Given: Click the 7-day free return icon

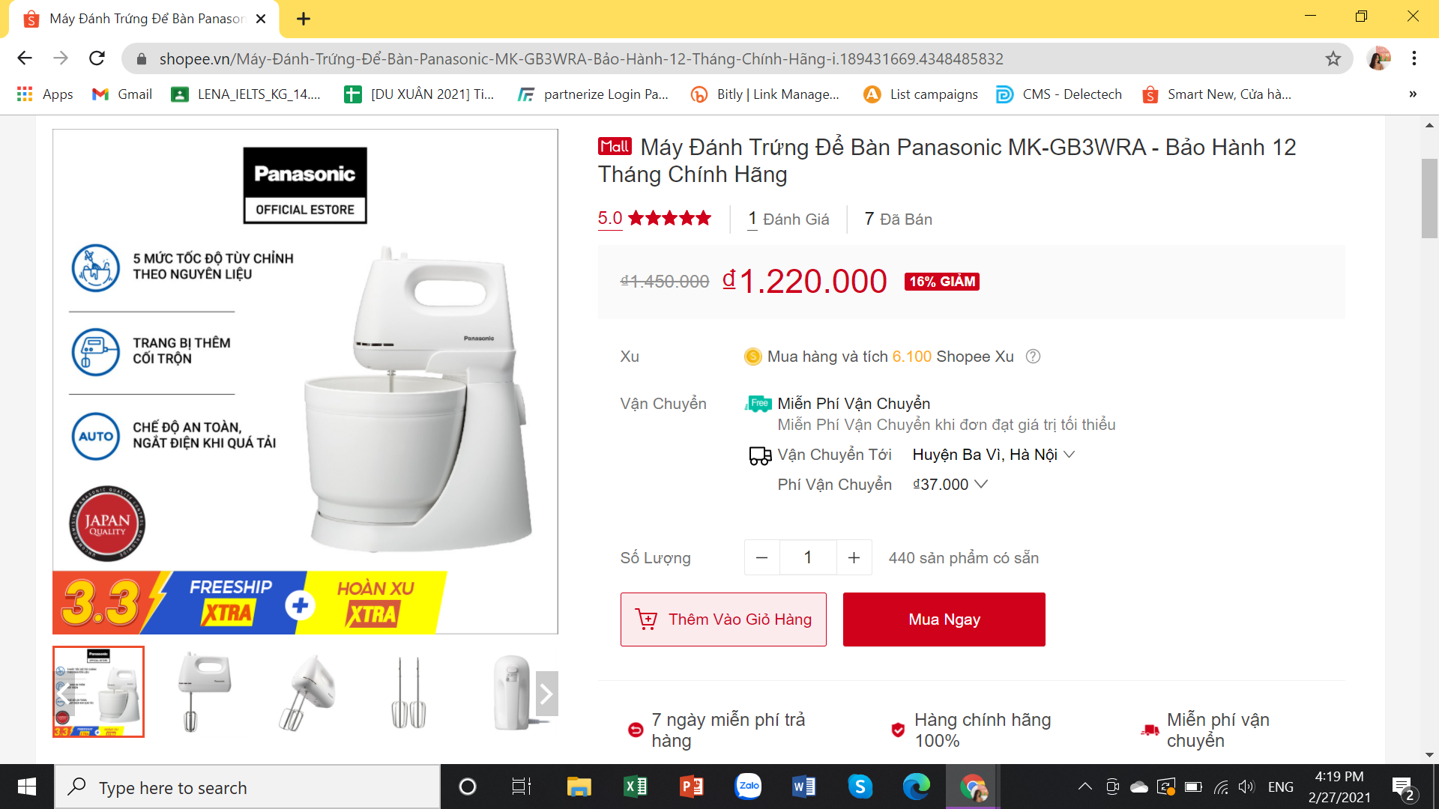Looking at the screenshot, I should pyautogui.click(x=634, y=728).
